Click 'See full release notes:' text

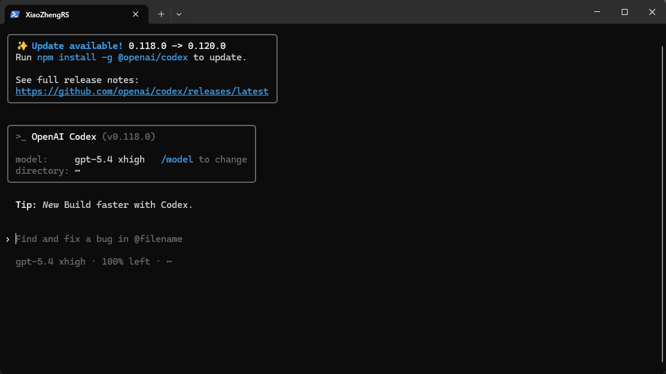point(77,79)
